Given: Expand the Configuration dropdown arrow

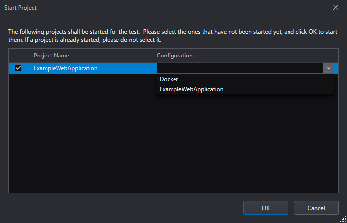Looking at the screenshot, I should click(328, 68).
